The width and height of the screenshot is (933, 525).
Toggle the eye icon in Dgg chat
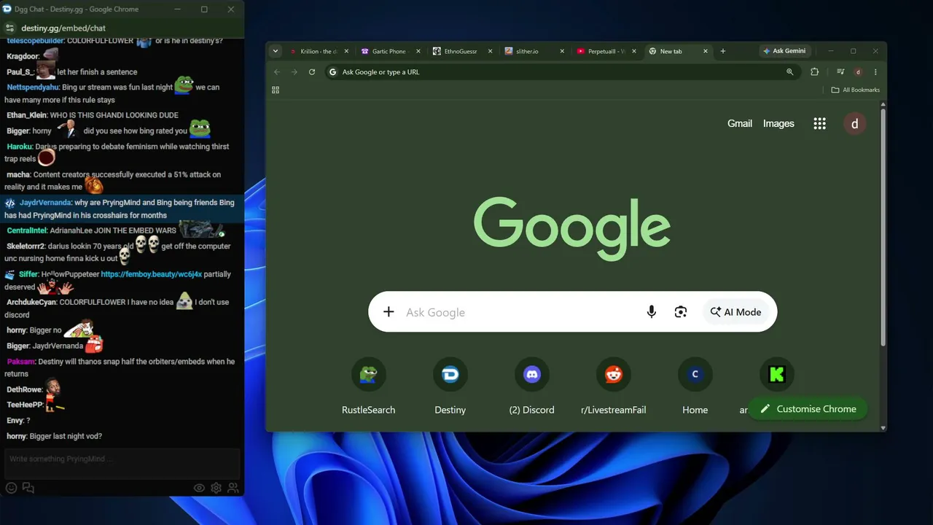click(x=199, y=488)
